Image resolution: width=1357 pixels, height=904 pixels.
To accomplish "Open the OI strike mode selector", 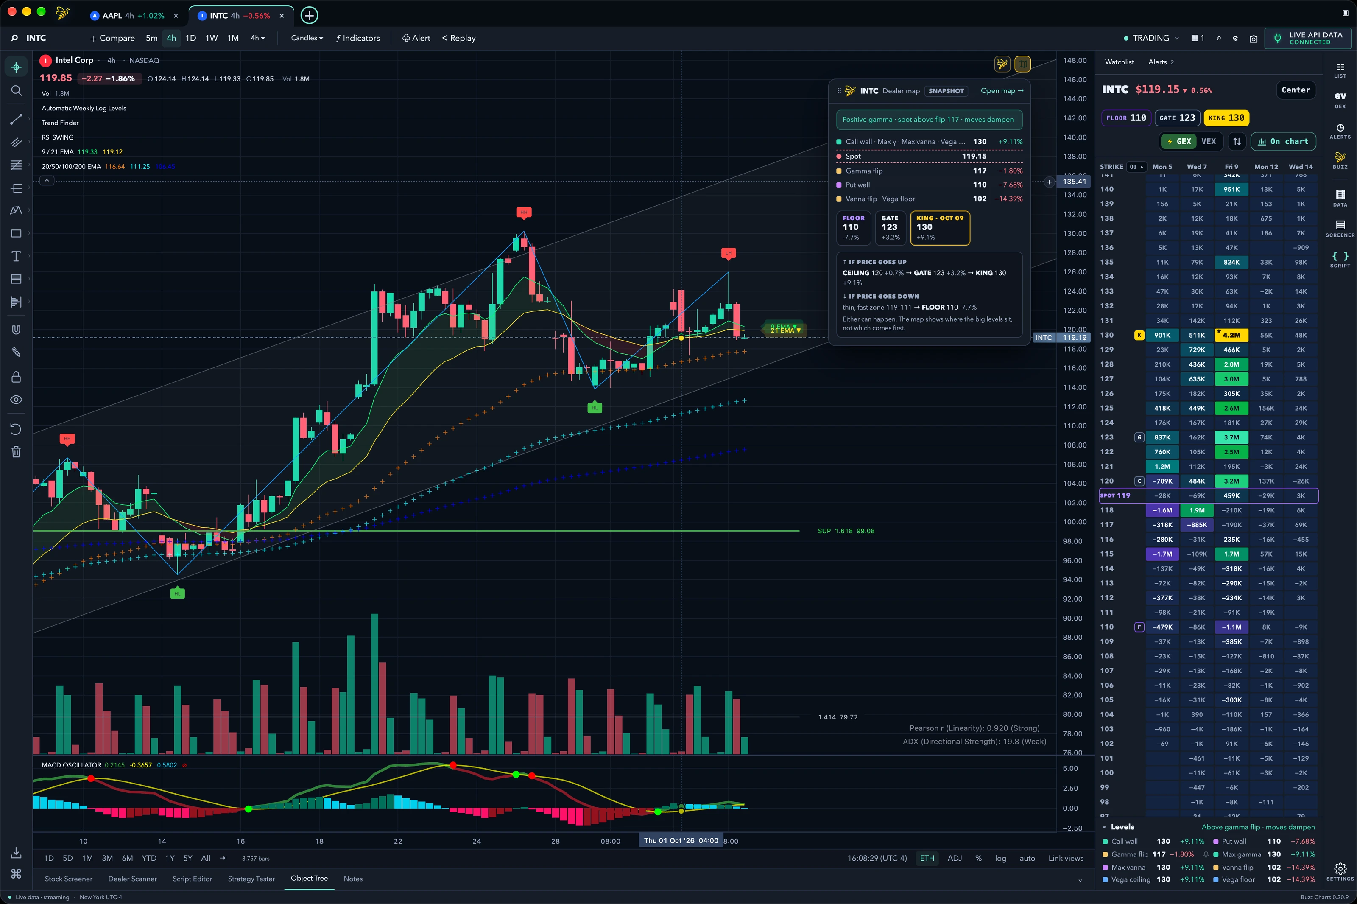I will (1136, 167).
